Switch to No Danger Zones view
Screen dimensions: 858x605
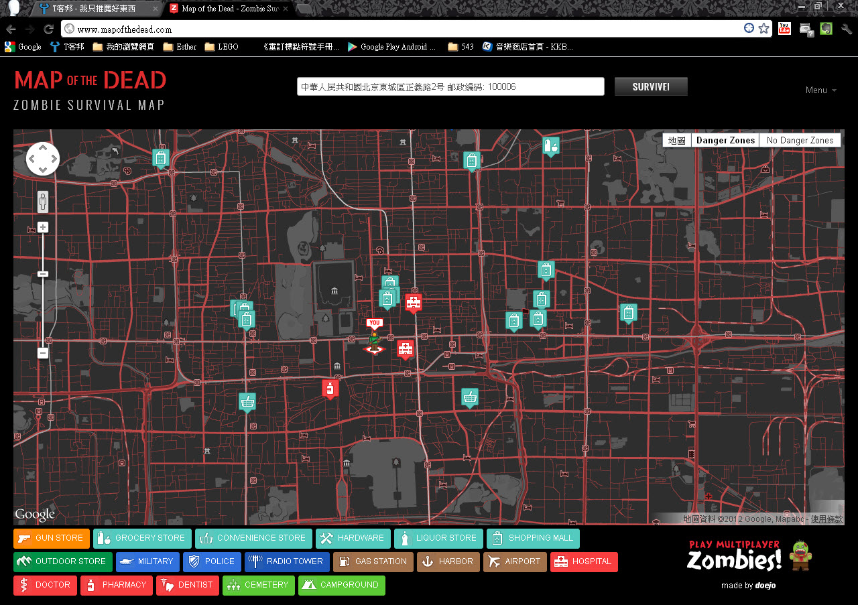[800, 140]
